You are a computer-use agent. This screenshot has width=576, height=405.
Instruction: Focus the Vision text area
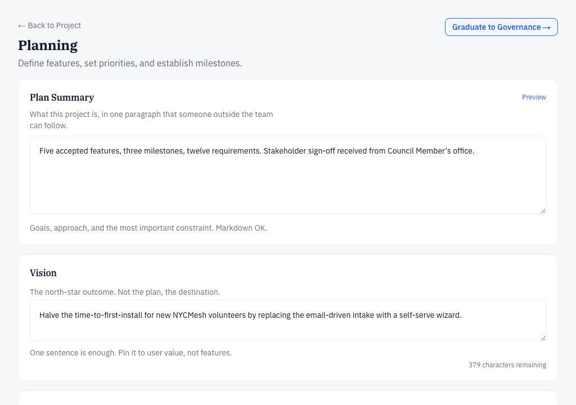pyautogui.click(x=287, y=321)
